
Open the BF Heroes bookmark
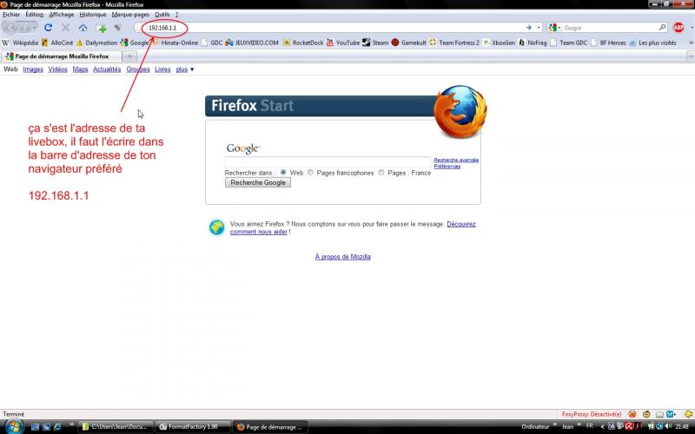point(609,43)
